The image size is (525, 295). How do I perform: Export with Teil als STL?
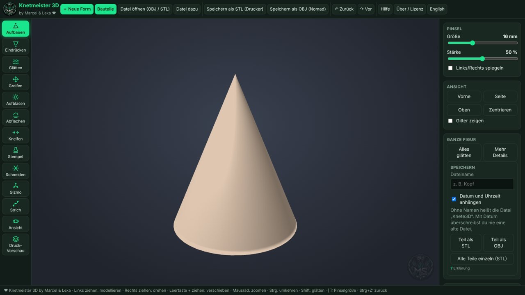click(x=466, y=243)
